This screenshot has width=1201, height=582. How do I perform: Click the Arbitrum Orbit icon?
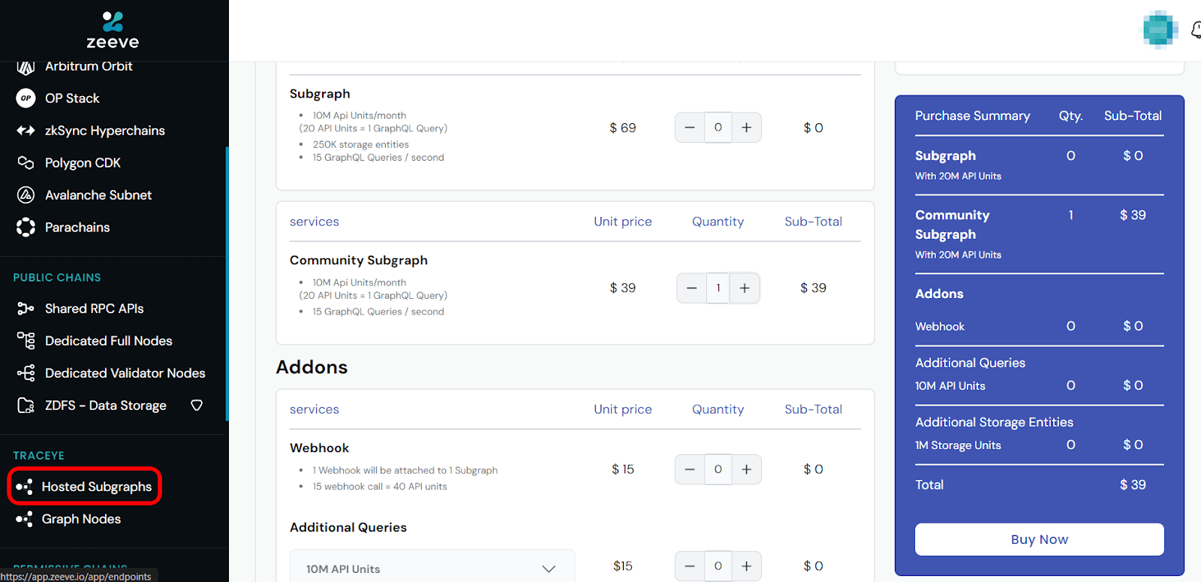[x=26, y=67]
